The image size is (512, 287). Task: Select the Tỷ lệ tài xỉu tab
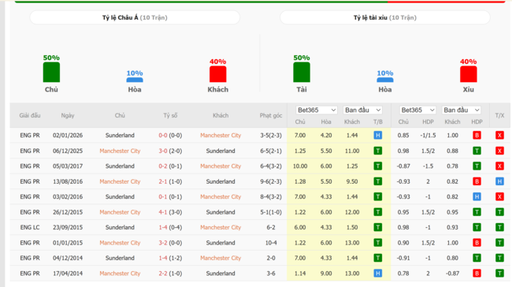click(x=384, y=17)
